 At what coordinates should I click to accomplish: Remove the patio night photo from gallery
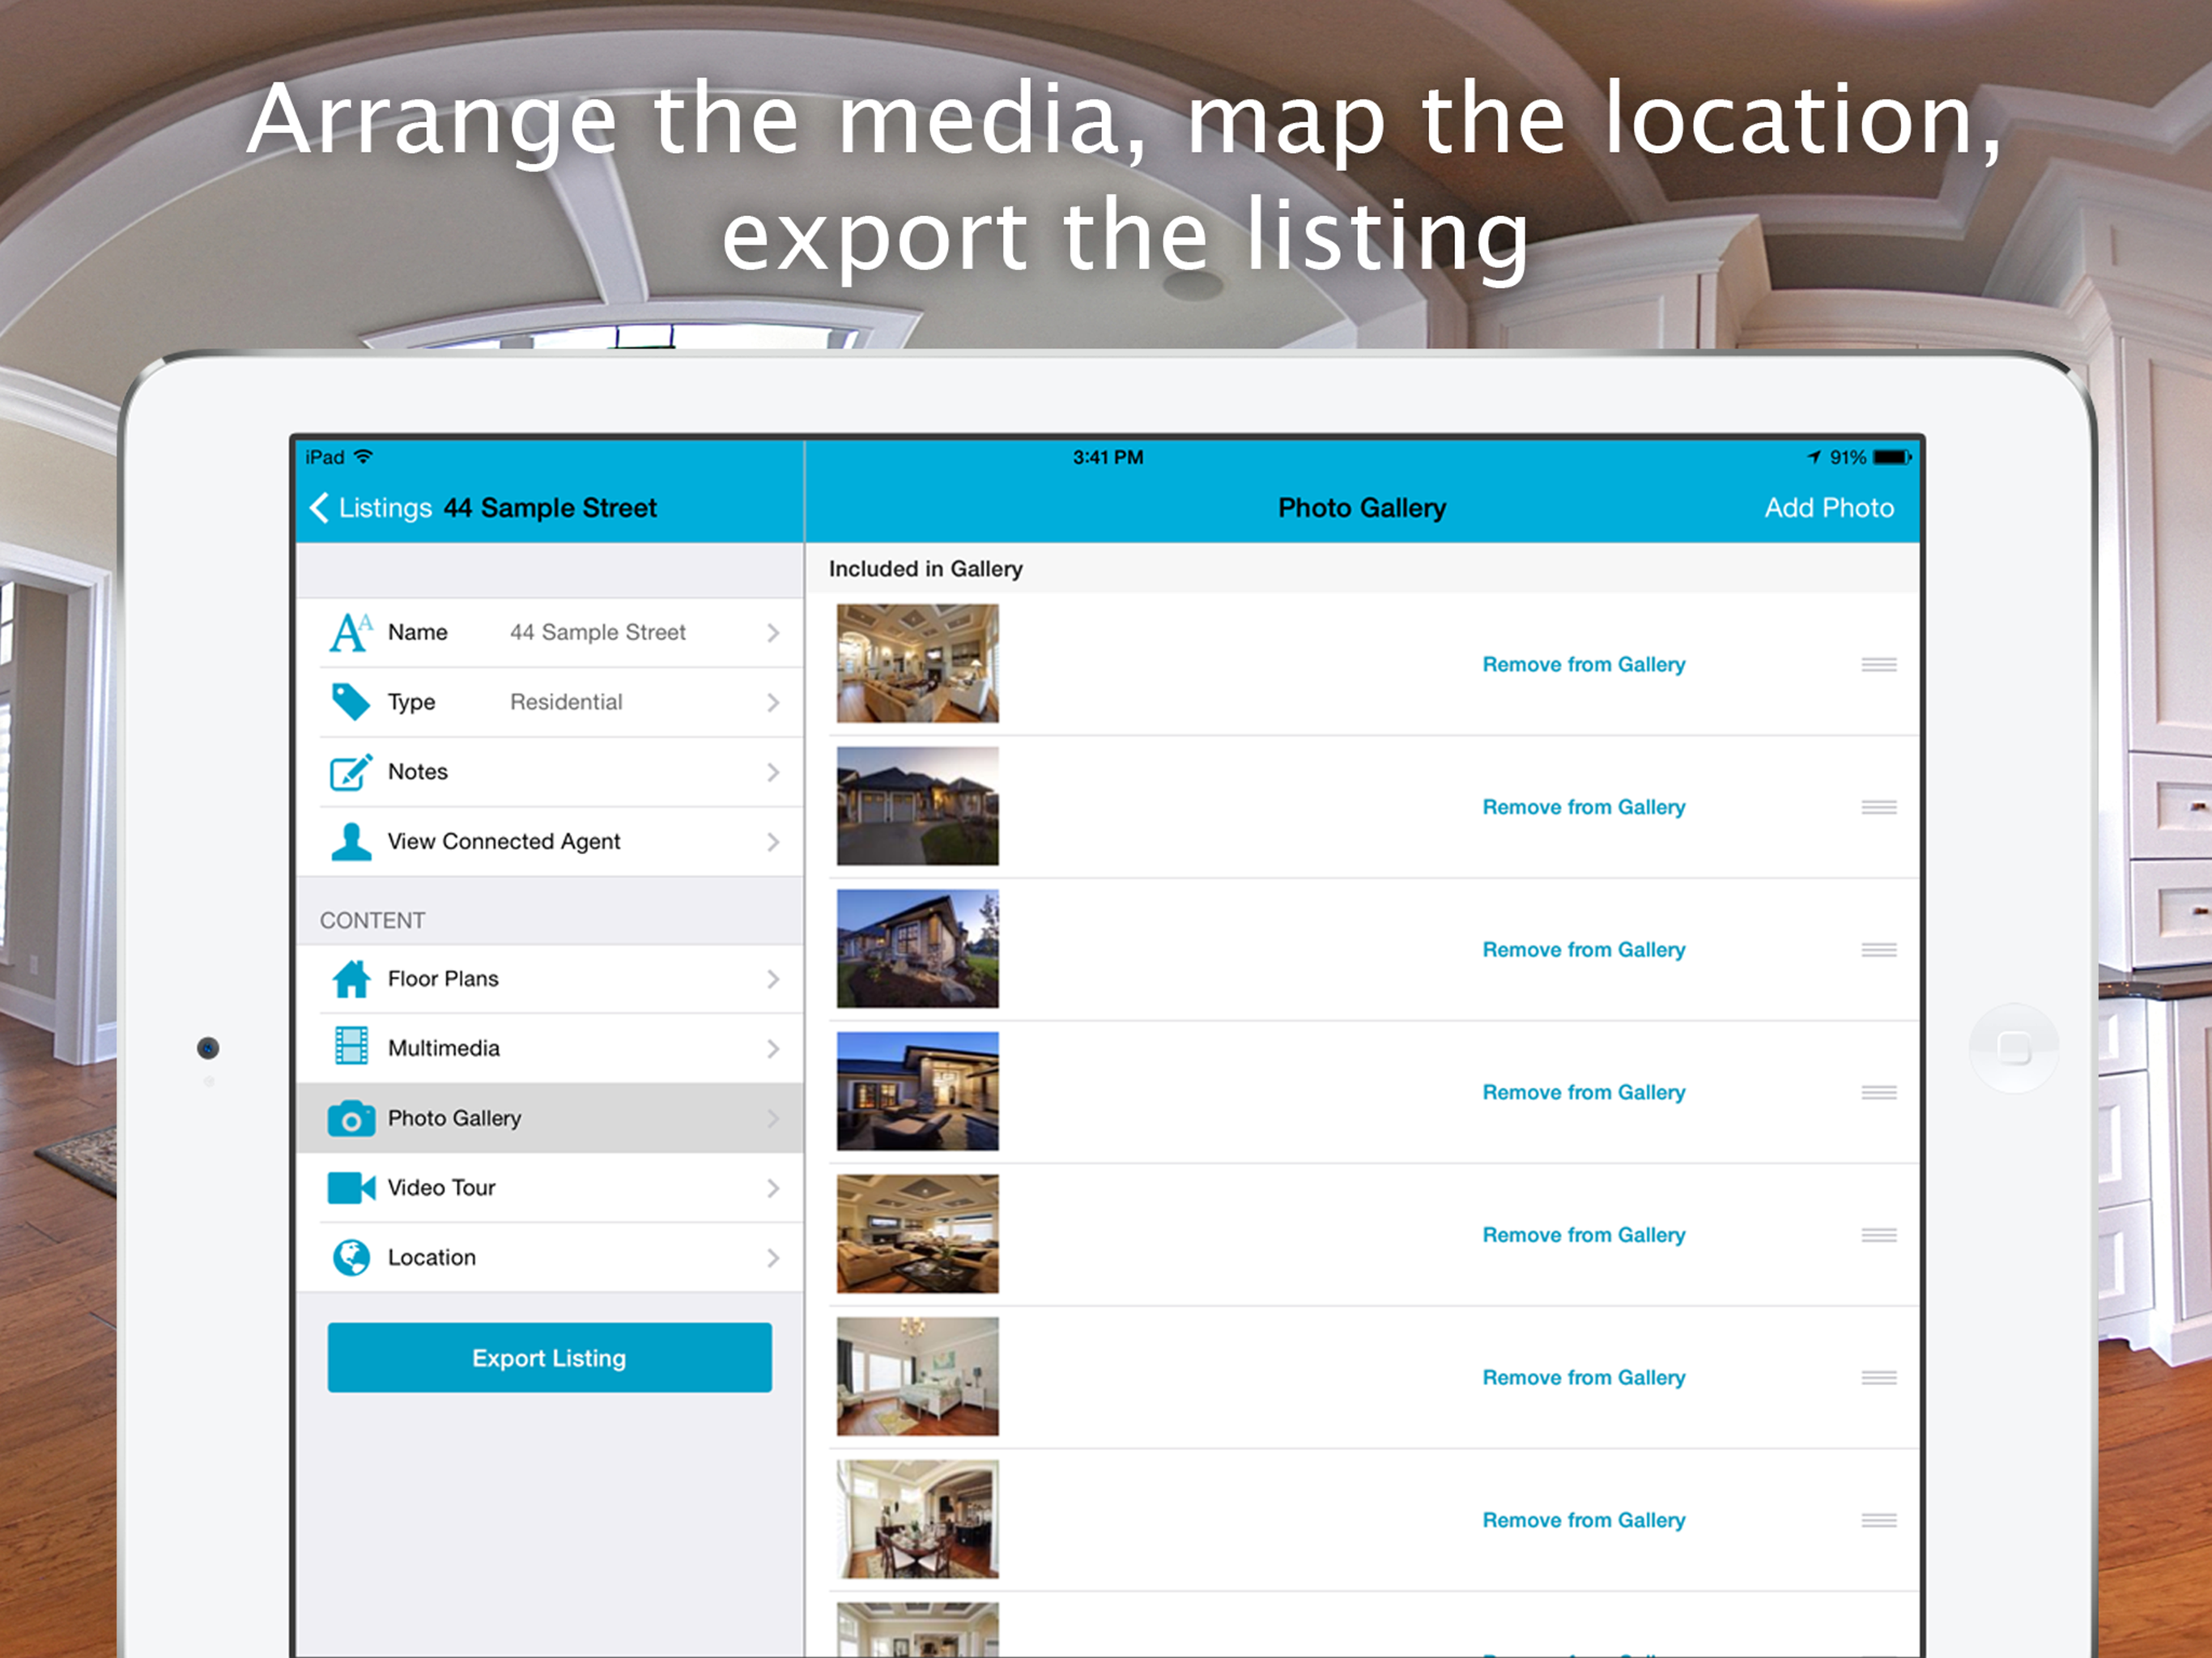[x=1584, y=1093]
